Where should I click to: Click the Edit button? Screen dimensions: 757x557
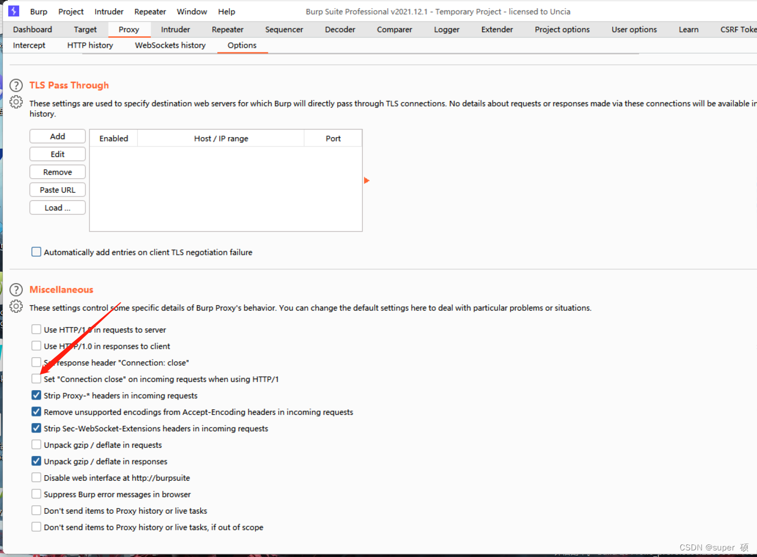tap(58, 154)
